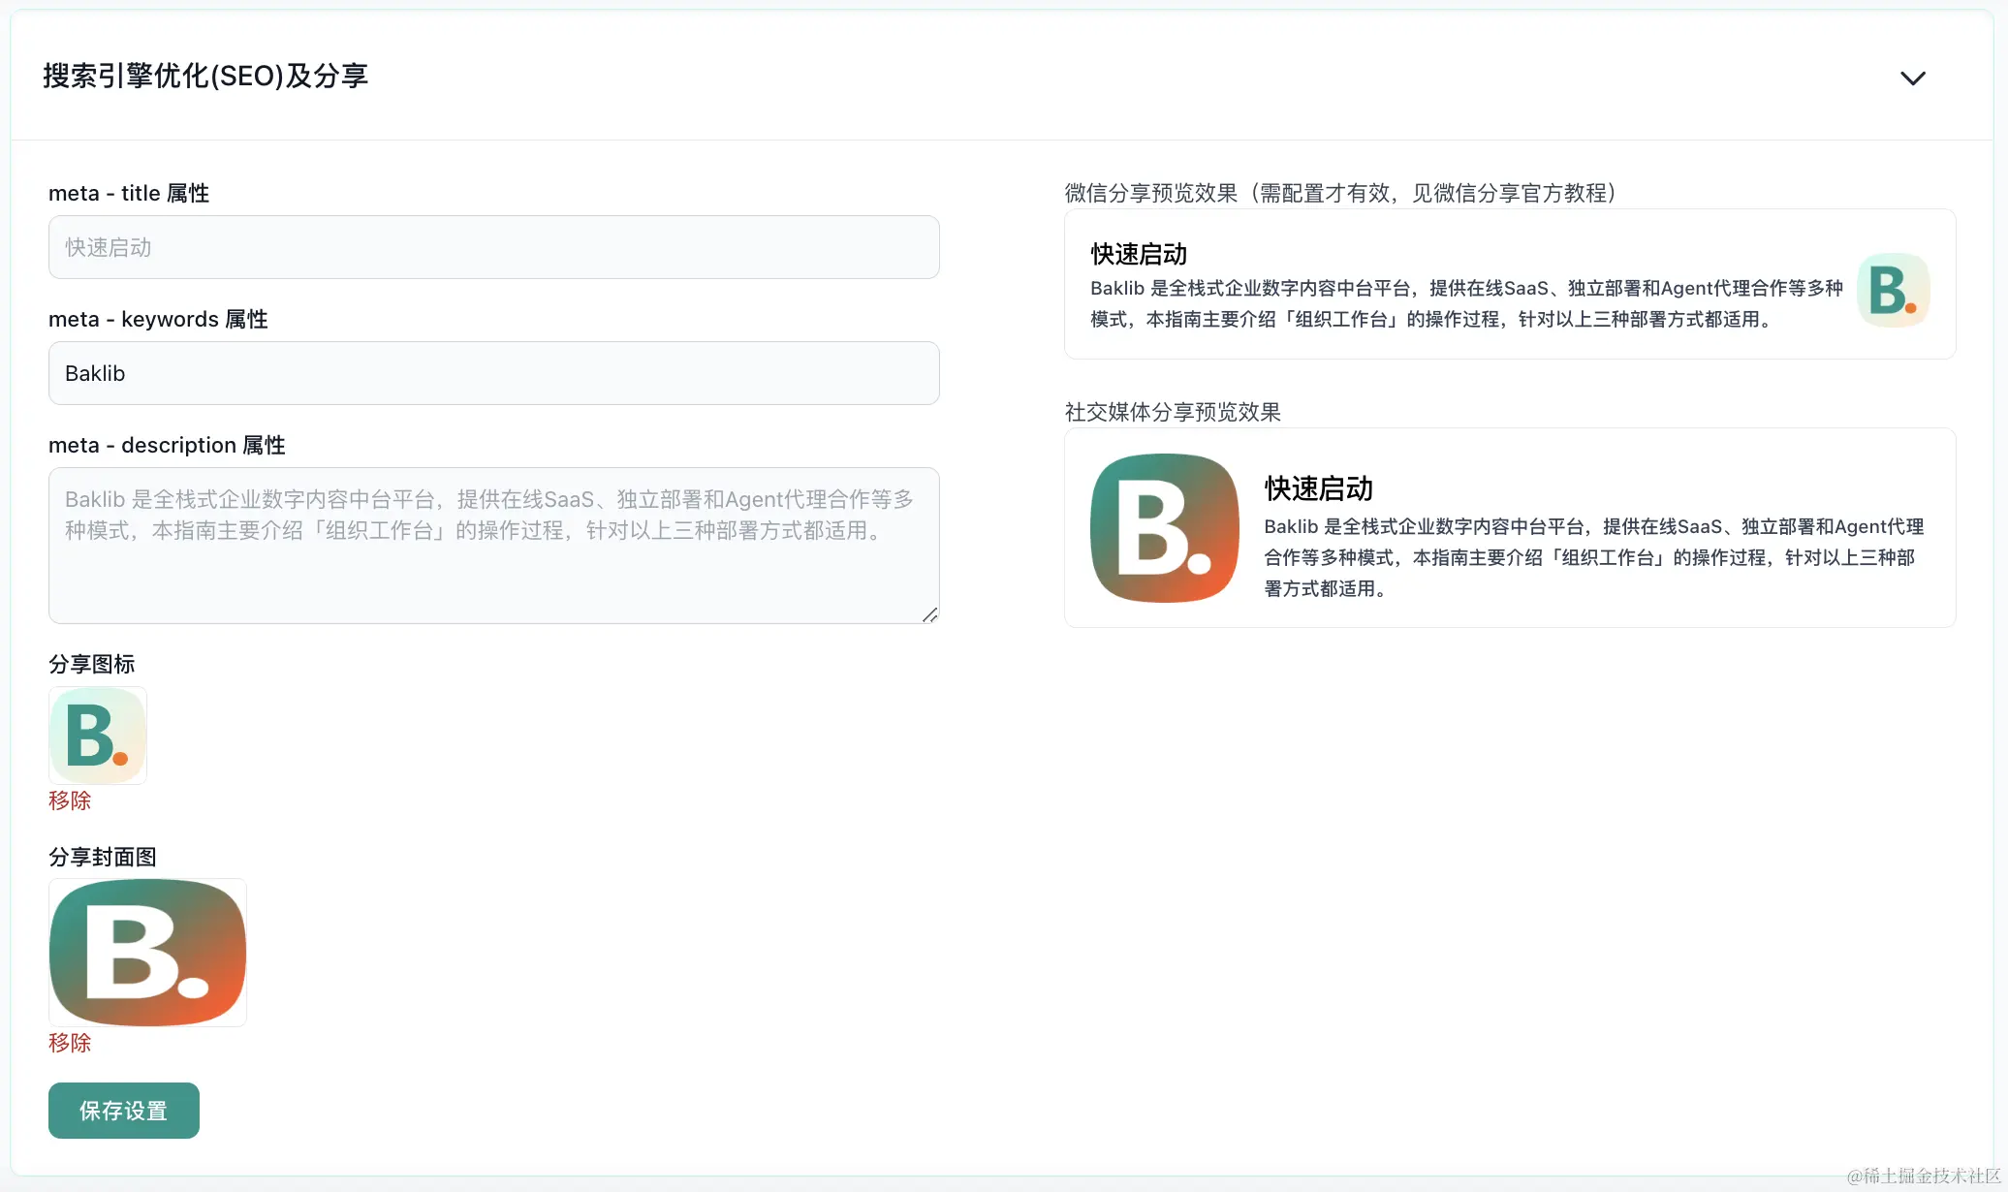
Task: Click the meta - description label
Action: (167, 445)
